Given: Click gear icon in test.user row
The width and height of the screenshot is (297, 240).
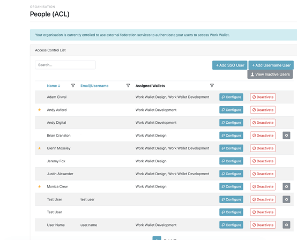Looking at the screenshot, I should click(286, 199).
